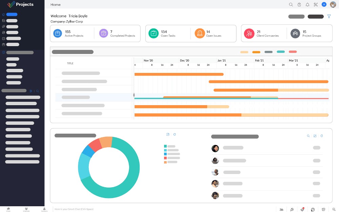Click the plug integrations icon in bottom bar
The image size is (339, 212).
[x=292, y=209]
